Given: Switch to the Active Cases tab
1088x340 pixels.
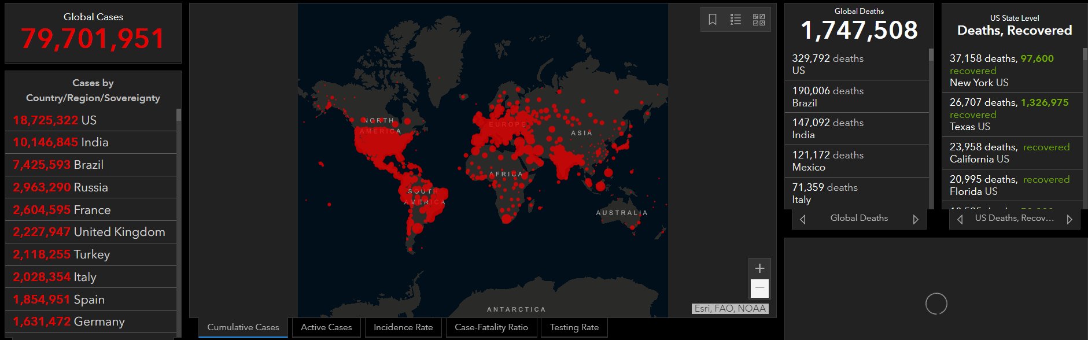Looking at the screenshot, I should click(x=326, y=327).
